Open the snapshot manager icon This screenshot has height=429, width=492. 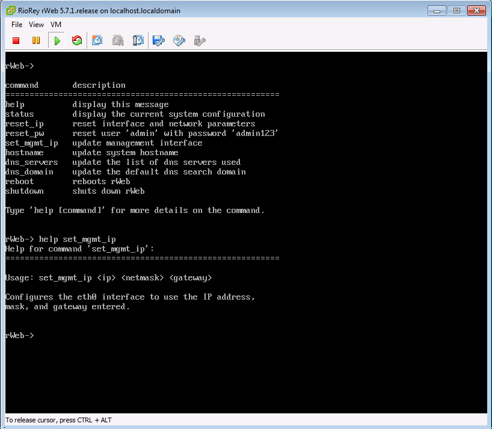138,40
